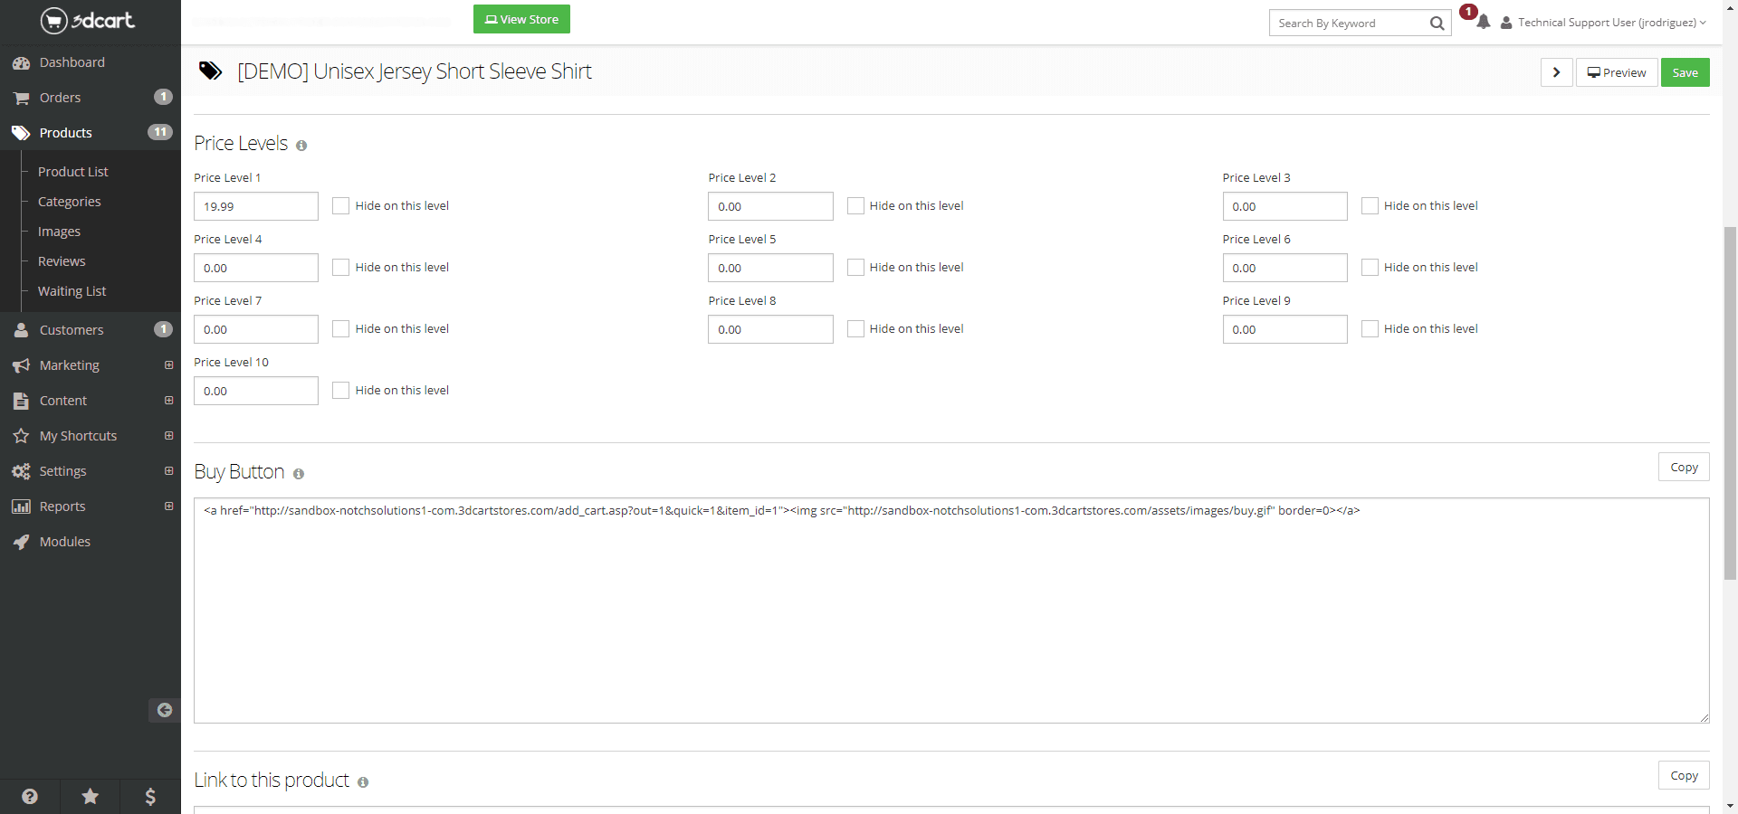Open the help question mark icon

(x=30, y=796)
